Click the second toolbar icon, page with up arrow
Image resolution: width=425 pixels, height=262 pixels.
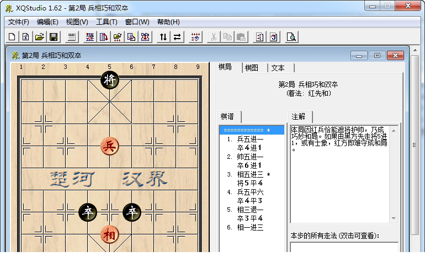[x=26, y=37]
